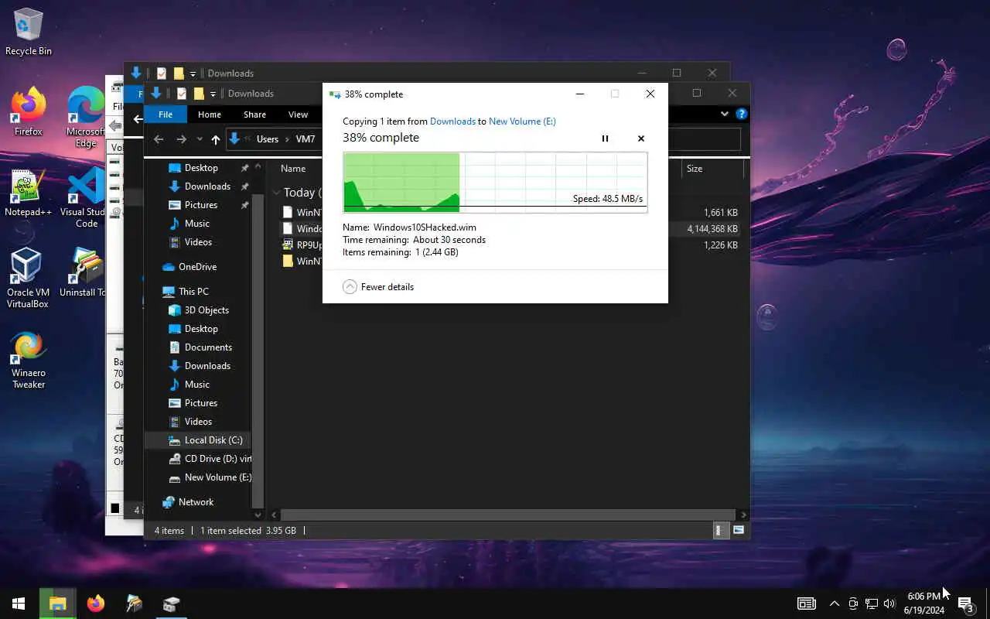Click New Folder icon in front Downloads title bar
This screenshot has height=619, width=990.
pos(199,94)
